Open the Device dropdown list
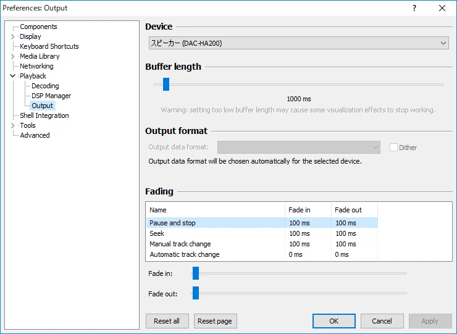This screenshot has width=457, height=334. click(298, 43)
